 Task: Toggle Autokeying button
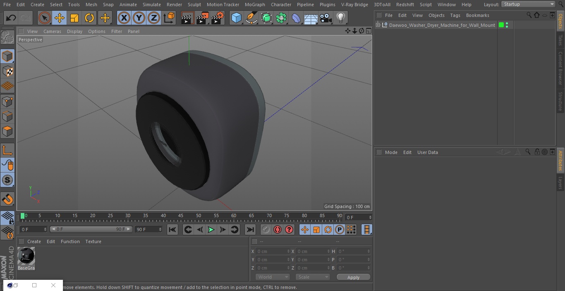pyautogui.click(x=278, y=229)
